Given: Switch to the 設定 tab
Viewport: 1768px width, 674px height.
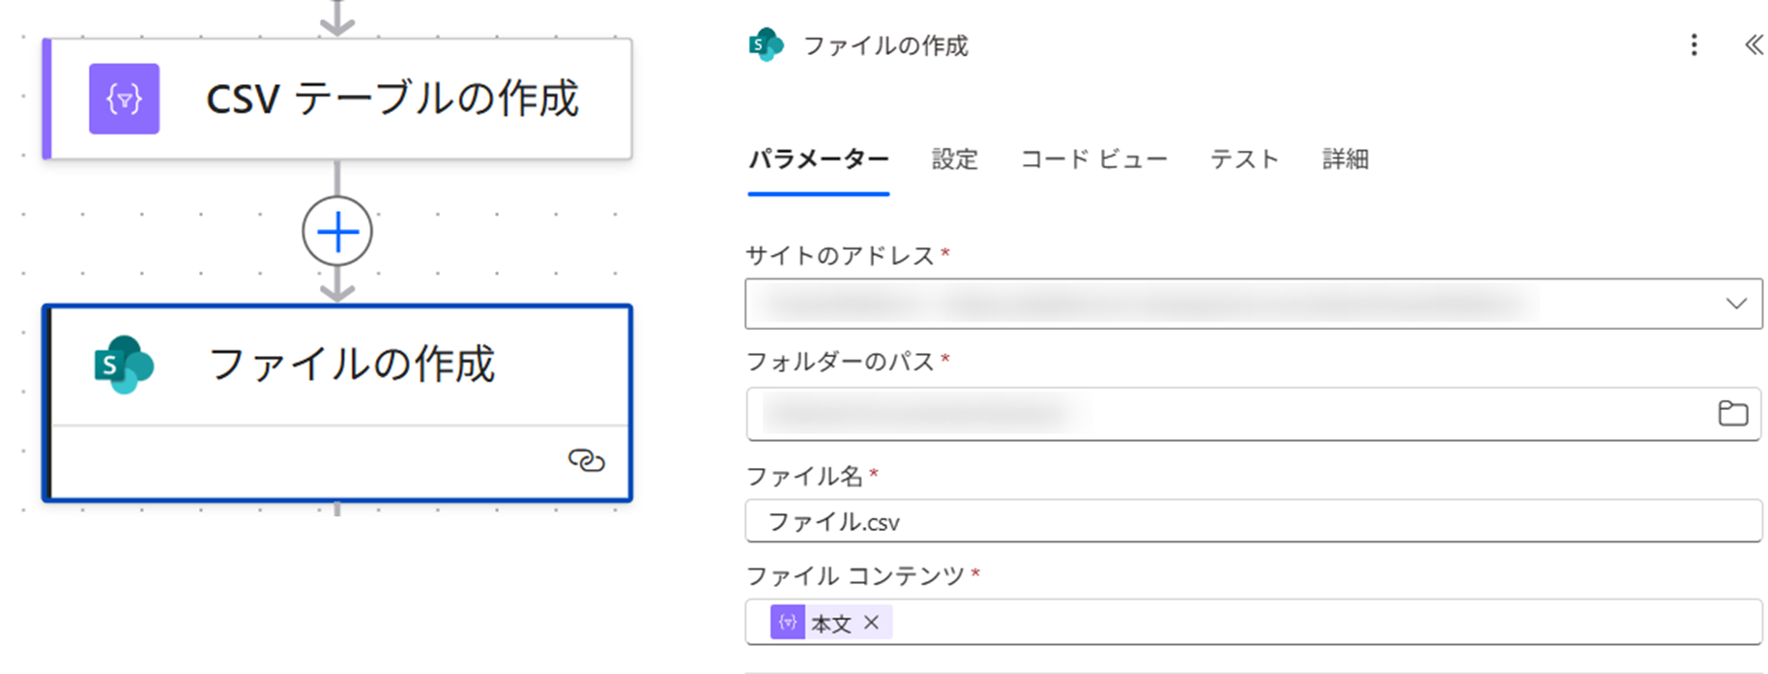Looking at the screenshot, I should coord(954,159).
